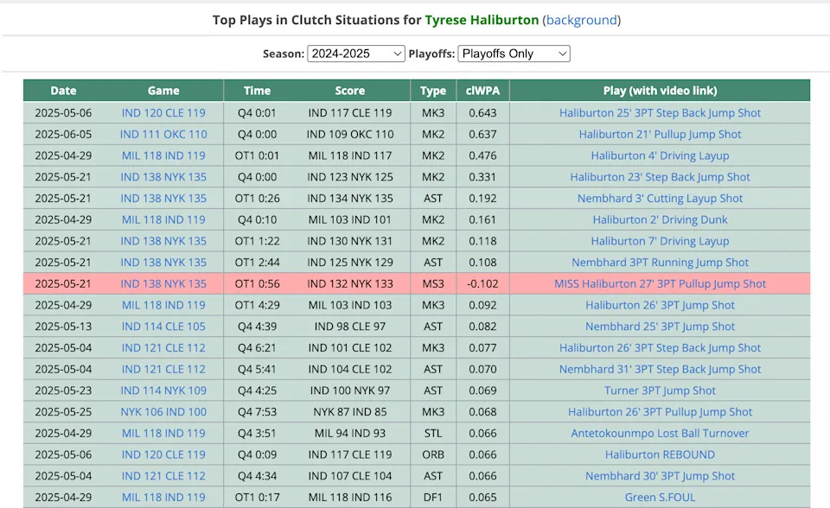Play Nembhard 31' 3PT Step Back Jump Shot video
Image resolution: width=830 pixels, height=508 pixels.
point(660,370)
